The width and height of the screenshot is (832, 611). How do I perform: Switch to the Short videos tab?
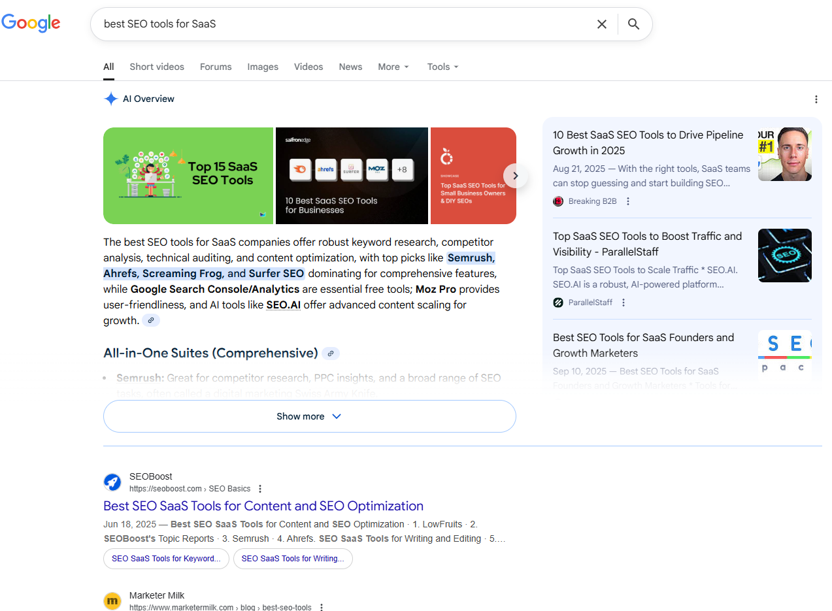click(x=157, y=67)
